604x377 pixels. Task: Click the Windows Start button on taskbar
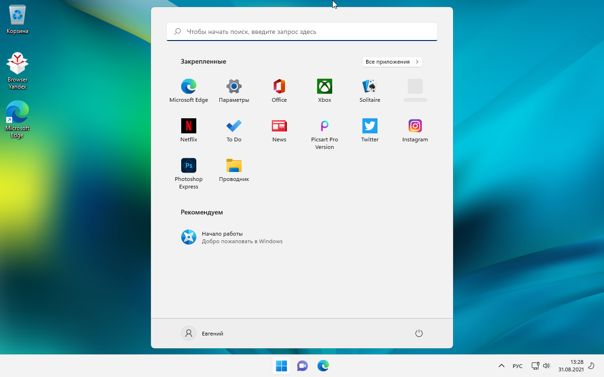tap(282, 366)
